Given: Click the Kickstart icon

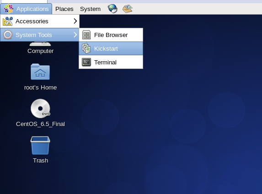Looking at the screenshot, I should click(x=86, y=48).
